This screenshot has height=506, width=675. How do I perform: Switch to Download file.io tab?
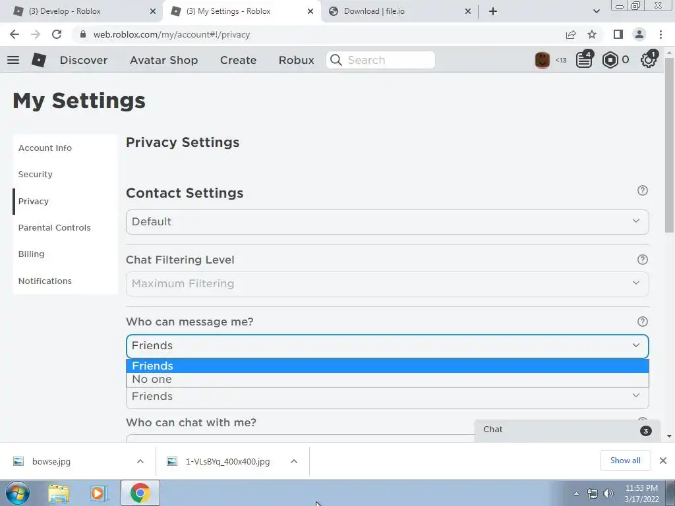[399, 11]
